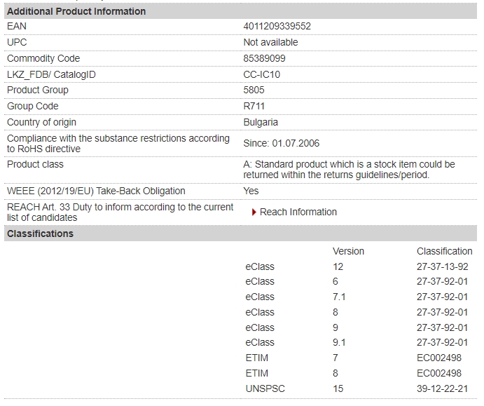The height and width of the screenshot is (406, 484).
Task: Select Commodity Code value 85389099
Action: pos(264,58)
